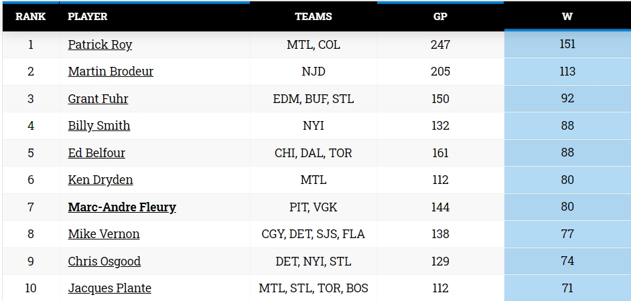Click the RANK column header
The height and width of the screenshot is (301, 631).
point(31,17)
